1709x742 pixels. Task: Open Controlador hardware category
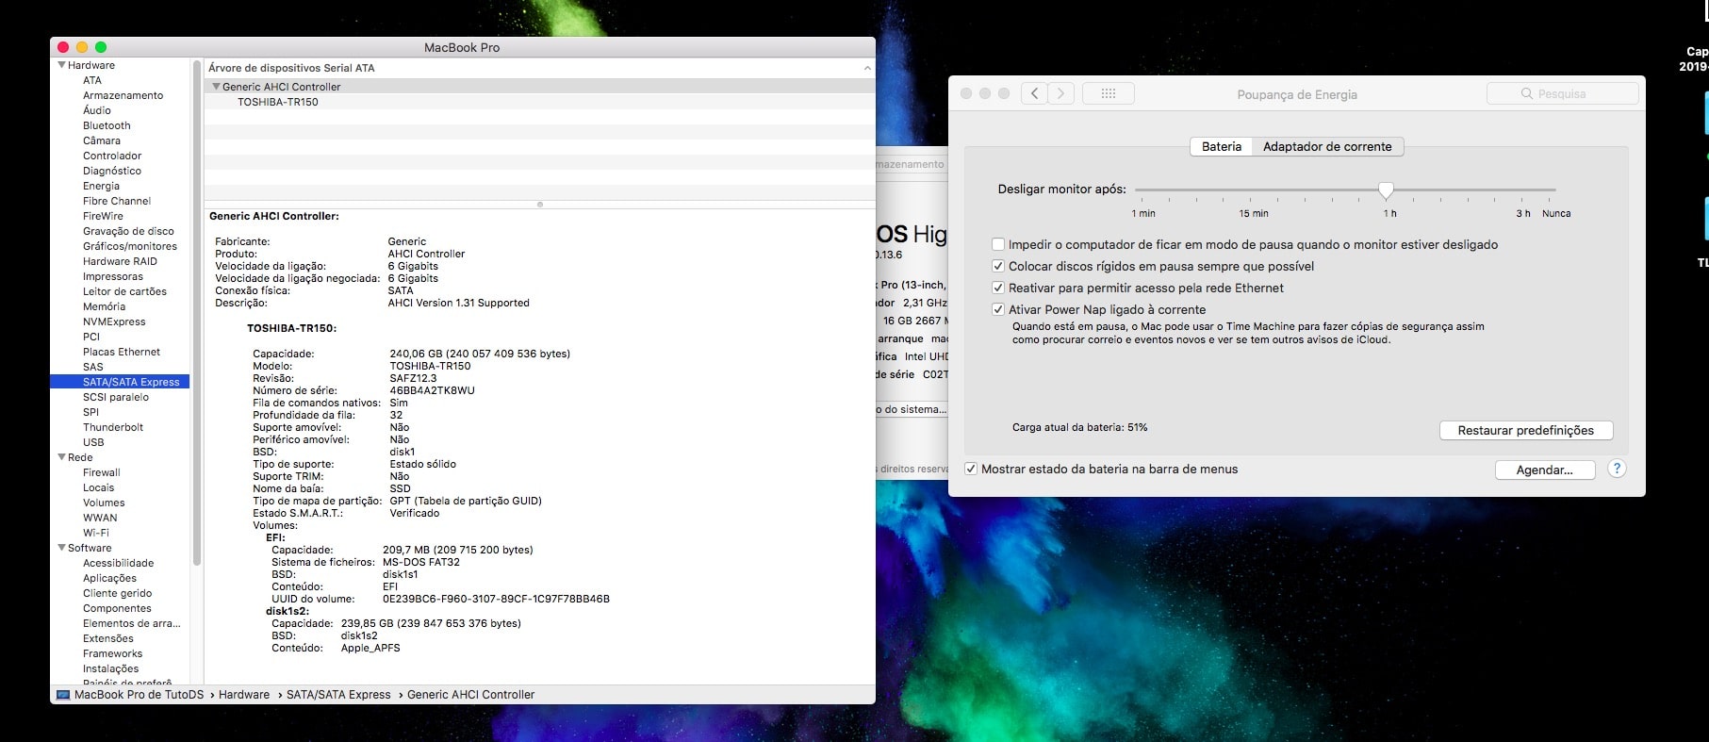pos(112,156)
